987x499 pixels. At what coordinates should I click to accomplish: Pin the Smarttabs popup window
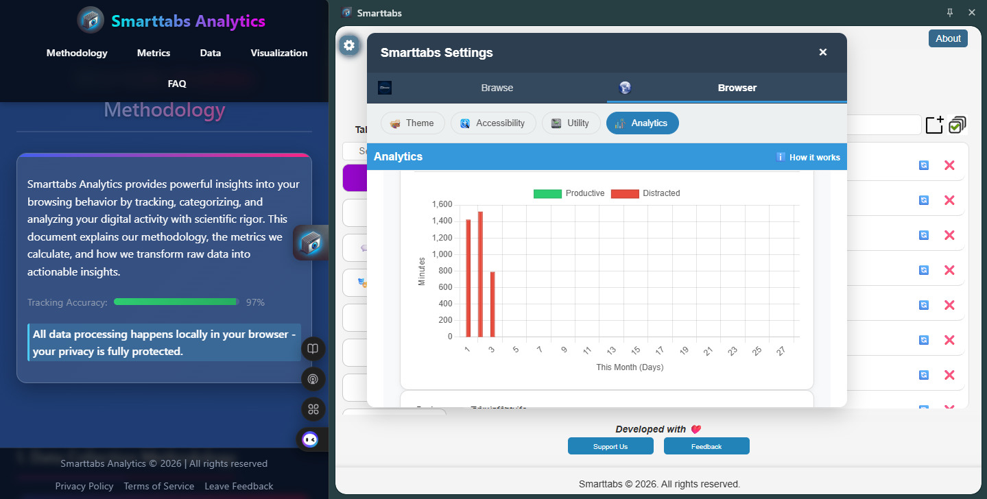pyautogui.click(x=949, y=12)
